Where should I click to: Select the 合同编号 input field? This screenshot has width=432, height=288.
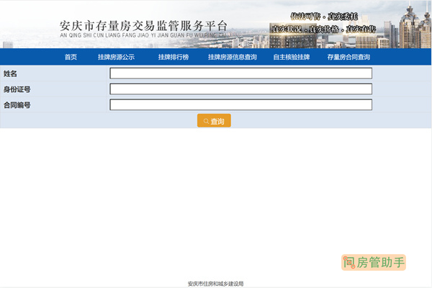coord(240,104)
